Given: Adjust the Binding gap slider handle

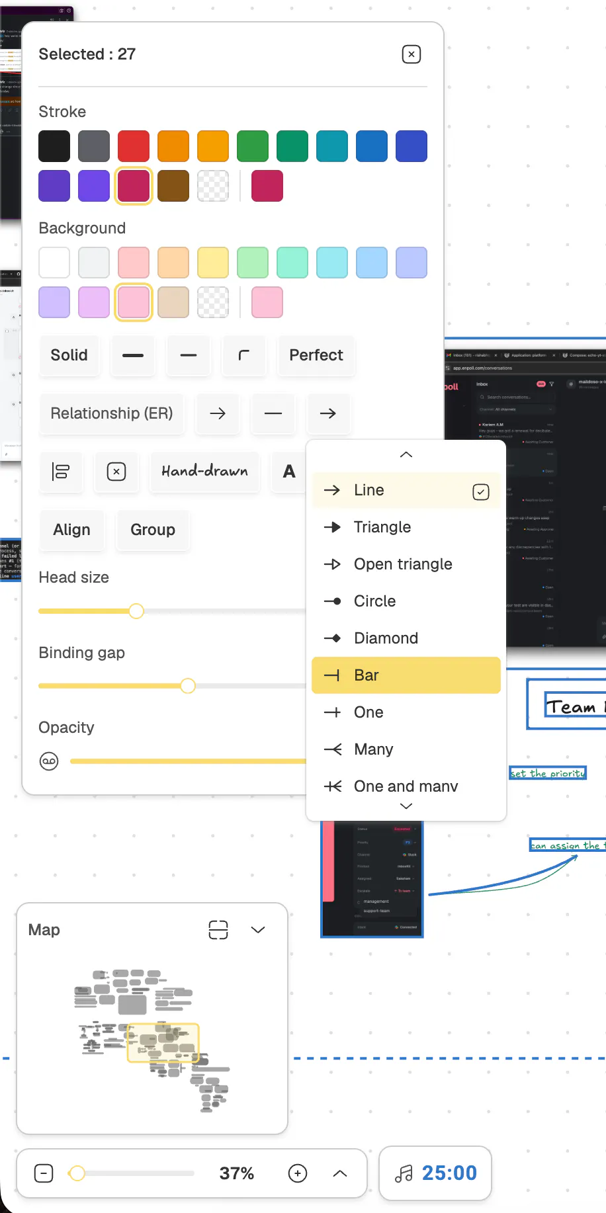Looking at the screenshot, I should (x=188, y=686).
